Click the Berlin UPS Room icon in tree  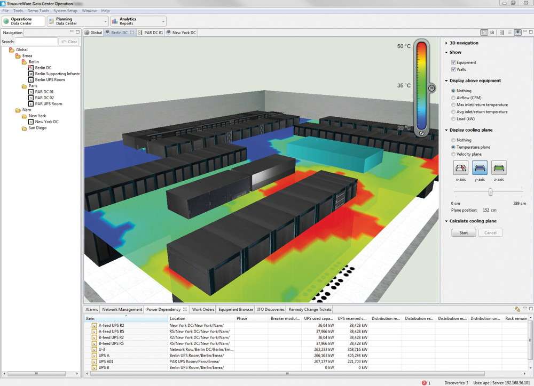(30, 79)
